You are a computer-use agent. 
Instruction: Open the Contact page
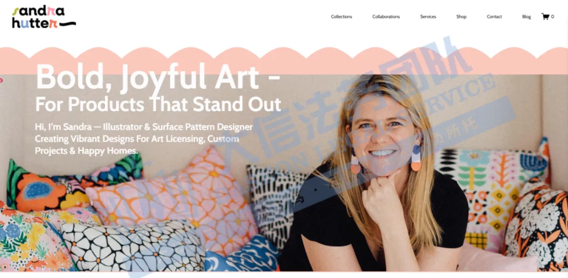[x=494, y=17]
